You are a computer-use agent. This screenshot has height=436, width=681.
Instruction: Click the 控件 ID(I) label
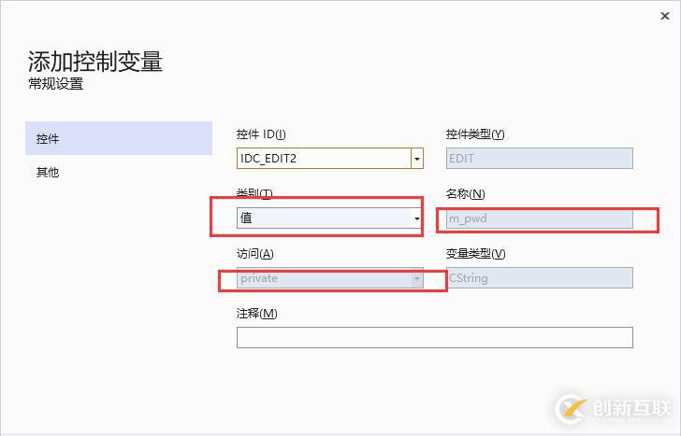point(261,134)
